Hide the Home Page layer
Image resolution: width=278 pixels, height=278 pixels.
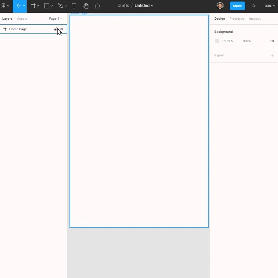pyautogui.click(x=61, y=29)
